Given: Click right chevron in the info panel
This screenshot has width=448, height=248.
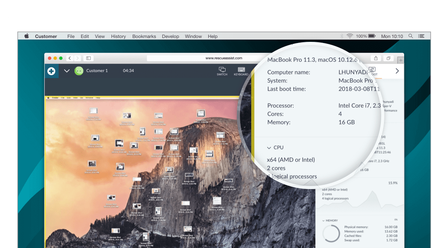Looking at the screenshot, I should pos(397,71).
